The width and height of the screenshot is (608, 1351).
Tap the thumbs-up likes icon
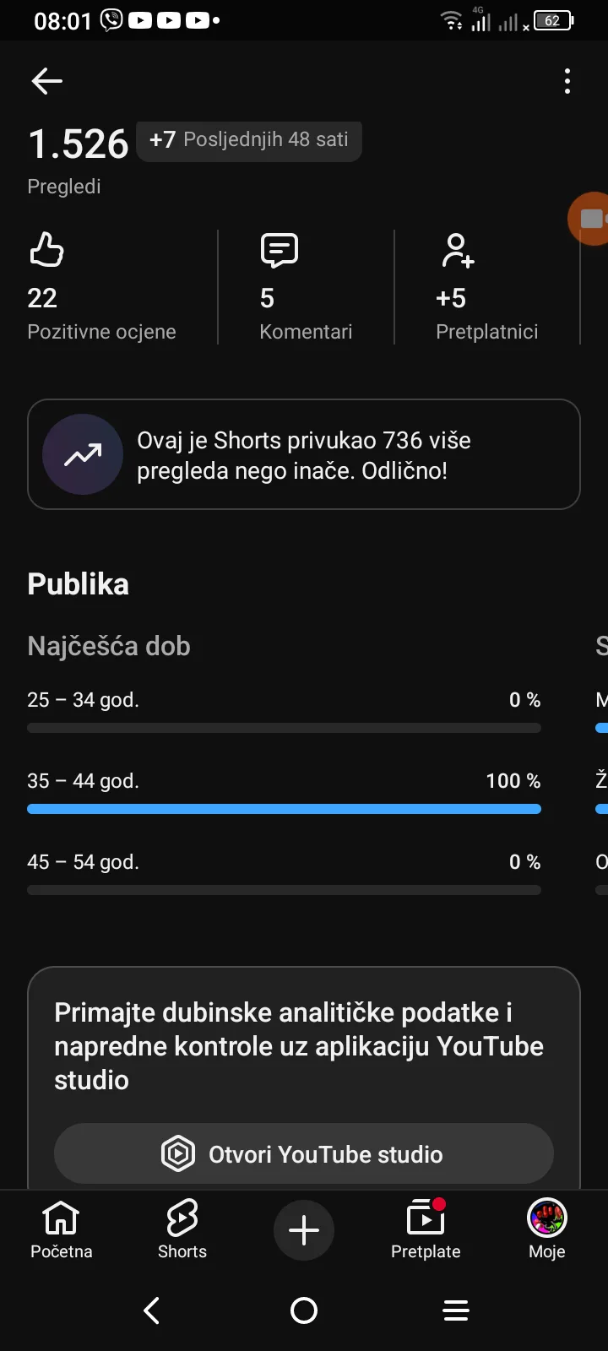pyautogui.click(x=46, y=250)
